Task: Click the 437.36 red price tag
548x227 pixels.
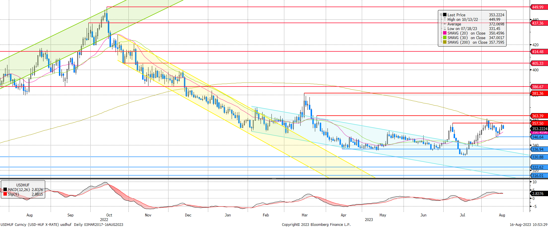Action: [x=539, y=23]
